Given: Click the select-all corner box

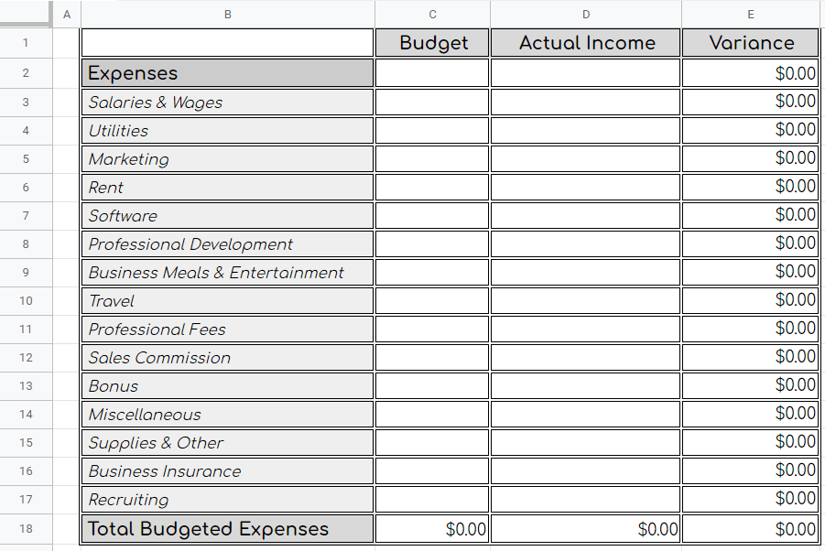Looking at the screenshot, I should [x=26, y=14].
